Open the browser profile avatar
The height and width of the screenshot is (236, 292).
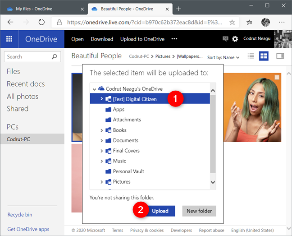coord(265,23)
